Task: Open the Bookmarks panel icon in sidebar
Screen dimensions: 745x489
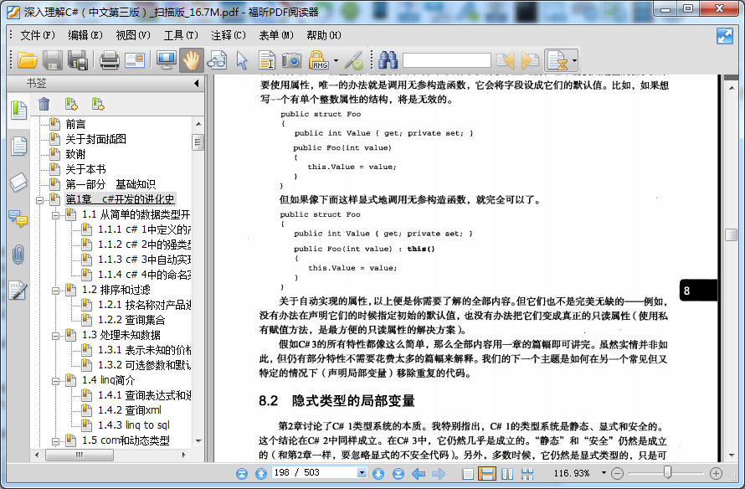Action: pos(18,111)
